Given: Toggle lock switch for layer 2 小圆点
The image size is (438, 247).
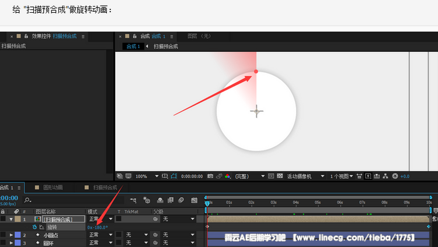Looking at the screenshot, I should click(x=3, y=235).
